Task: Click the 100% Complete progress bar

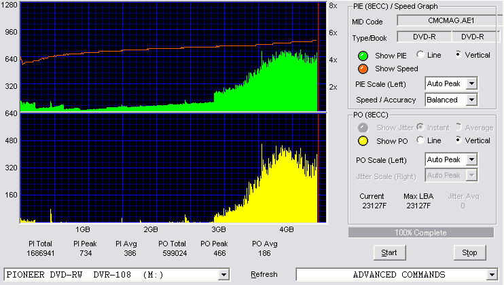Action: 421,233
